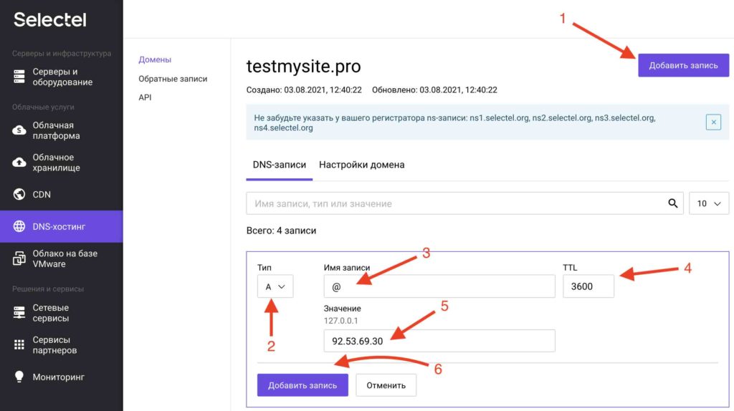Click Добавить запись button in form
Screen dimensions: 734x411
(x=302, y=385)
